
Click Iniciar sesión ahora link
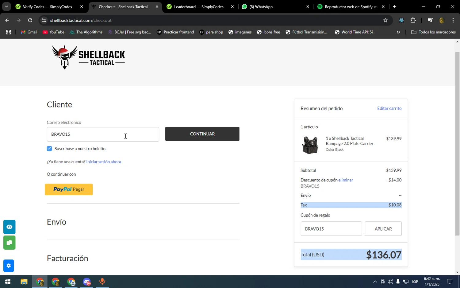tap(104, 162)
